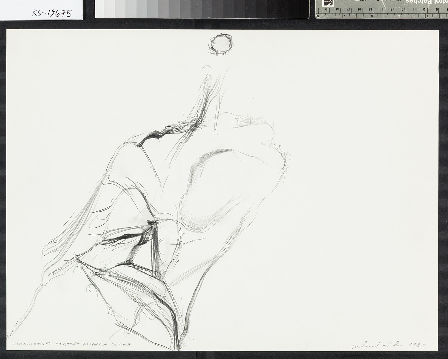Click the number 10 on the ruler scale
The height and width of the screenshot is (359, 448).
(425, 10)
